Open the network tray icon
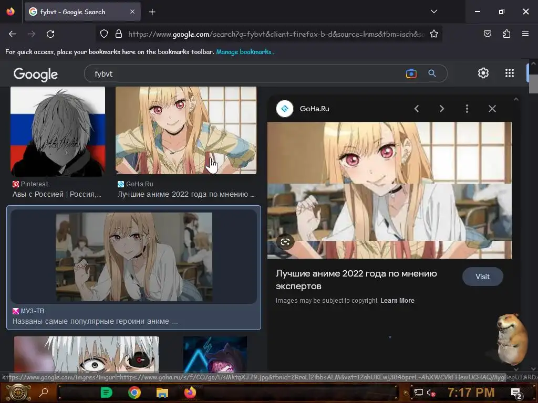Viewport: 538px width, 403px height. pos(418,393)
